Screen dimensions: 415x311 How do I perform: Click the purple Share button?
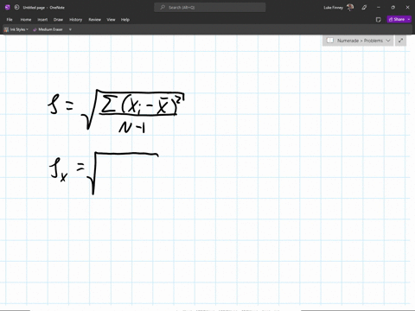[x=397, y=19]
